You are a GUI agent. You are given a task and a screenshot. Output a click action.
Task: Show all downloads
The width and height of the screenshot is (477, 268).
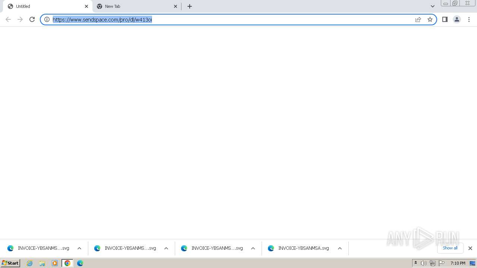coord(450,248)
